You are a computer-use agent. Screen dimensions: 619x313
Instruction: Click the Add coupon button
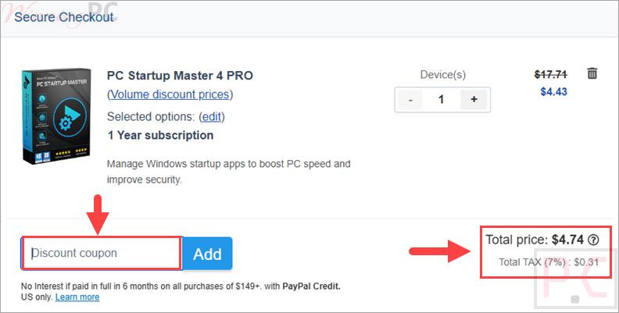207,254
